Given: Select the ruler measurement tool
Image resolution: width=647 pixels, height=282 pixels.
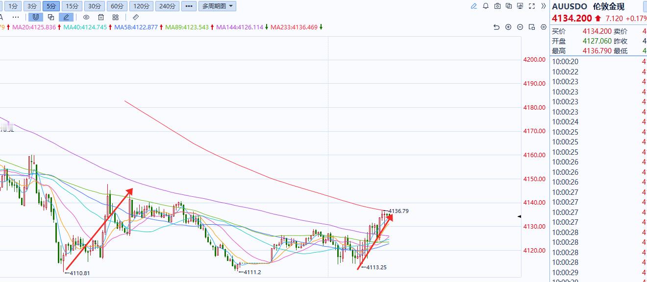Looking at the screenshot, I should (136, 17).
